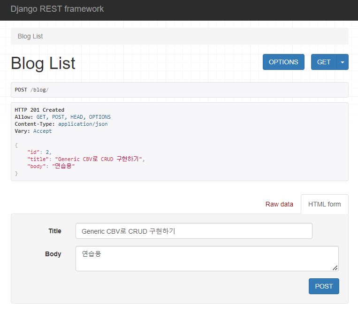Screen dimensions: 358x313
Task: Grab the Body textarea resize handle
Action: click(x=335, y=268)
